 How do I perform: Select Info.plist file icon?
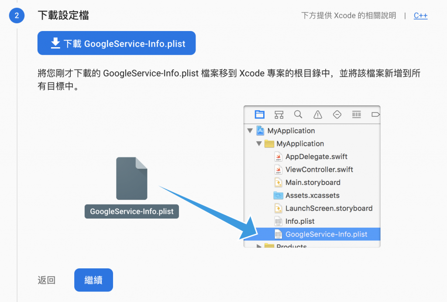click(278, 221)
